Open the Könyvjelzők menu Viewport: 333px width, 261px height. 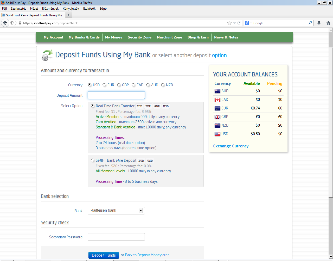(71, 9)
